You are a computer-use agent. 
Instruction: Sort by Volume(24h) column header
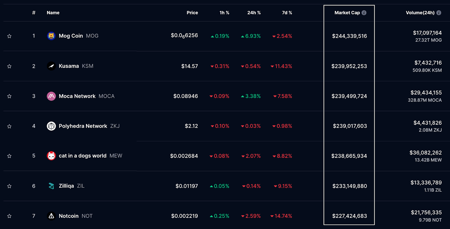click(x=420, y=13)
